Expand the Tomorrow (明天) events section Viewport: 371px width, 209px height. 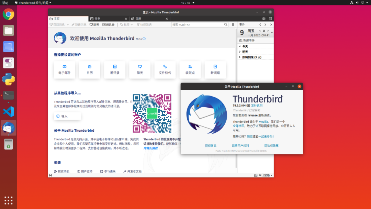pyautogui.click(x=240, y=52)
